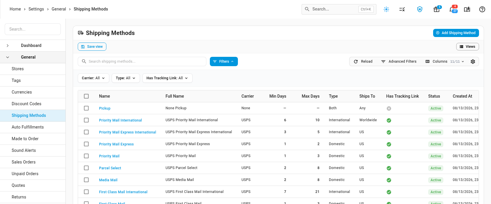Click tracking link checkmark for Priority Mail International

click(x=389, y=120)
